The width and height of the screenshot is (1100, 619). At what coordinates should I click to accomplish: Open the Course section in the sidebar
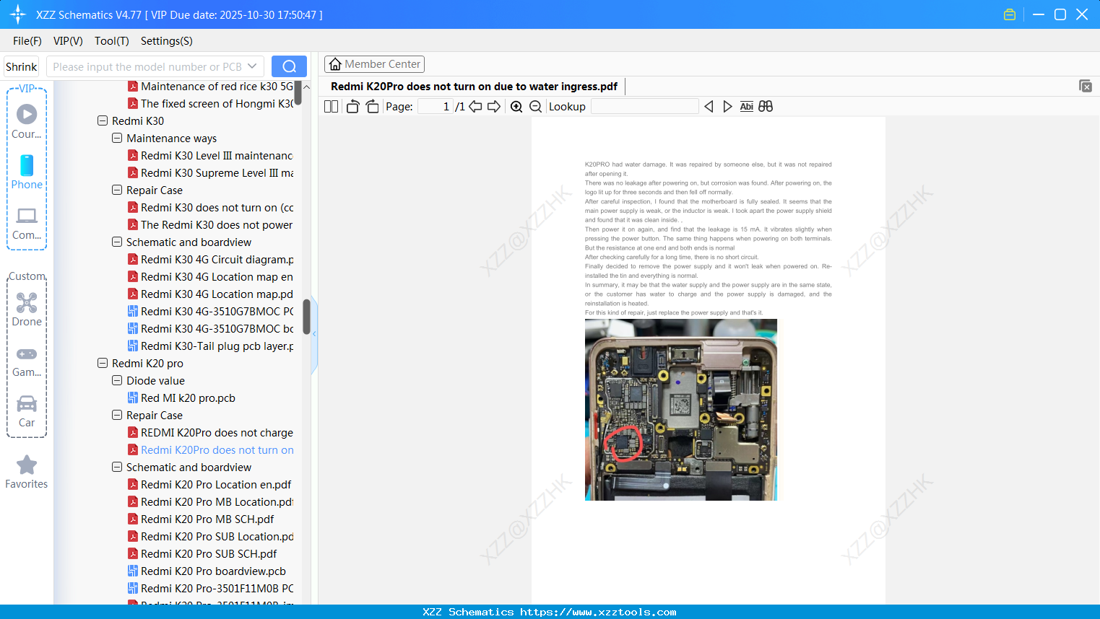click(27, 121)
